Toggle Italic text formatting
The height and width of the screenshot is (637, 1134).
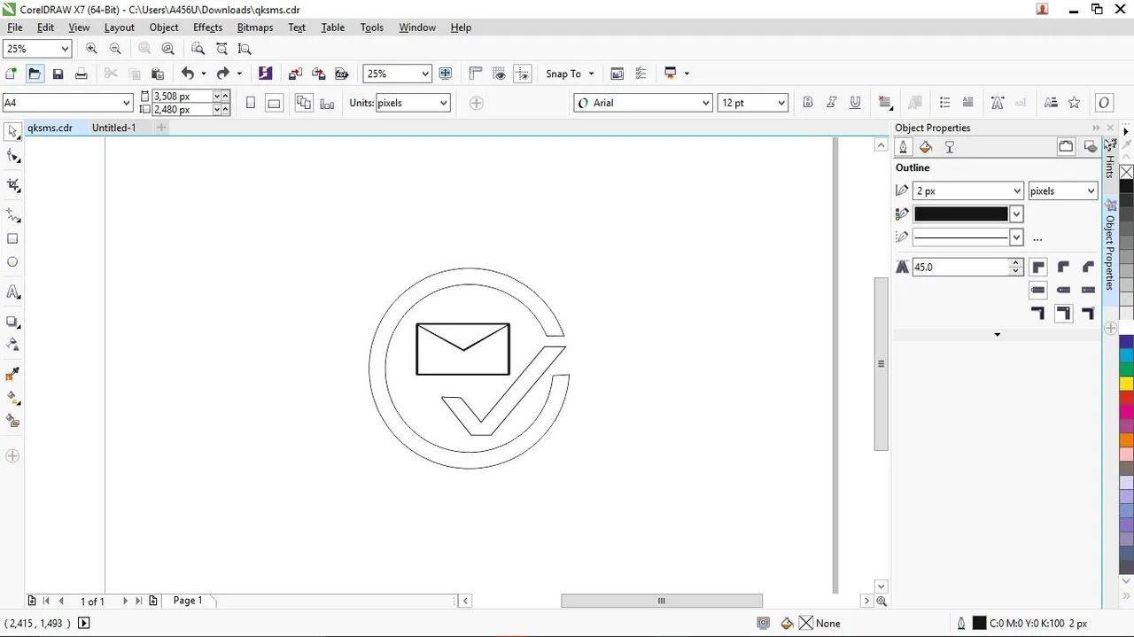coord(831,103)
